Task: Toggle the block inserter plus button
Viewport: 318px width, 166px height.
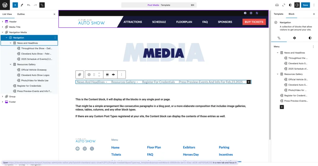Action: 15,5
